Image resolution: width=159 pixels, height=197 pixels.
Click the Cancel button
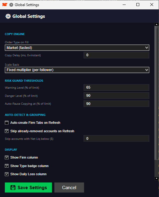tap(69, 187)
